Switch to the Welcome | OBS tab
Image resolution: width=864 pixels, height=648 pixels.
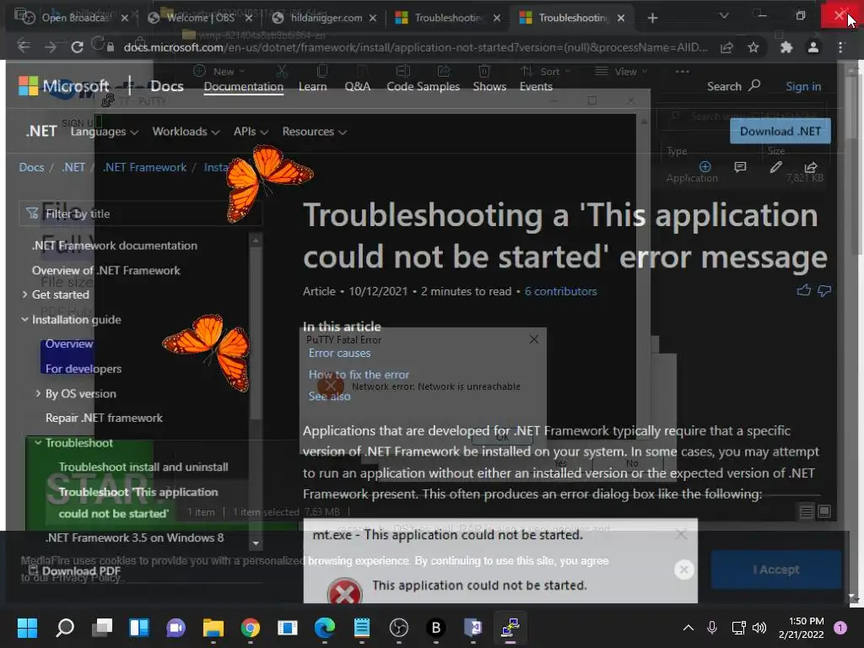[x=200, y=19]
